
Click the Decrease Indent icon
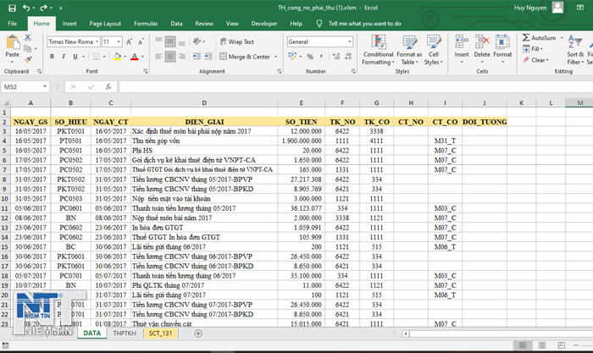(x=197, y=57)
